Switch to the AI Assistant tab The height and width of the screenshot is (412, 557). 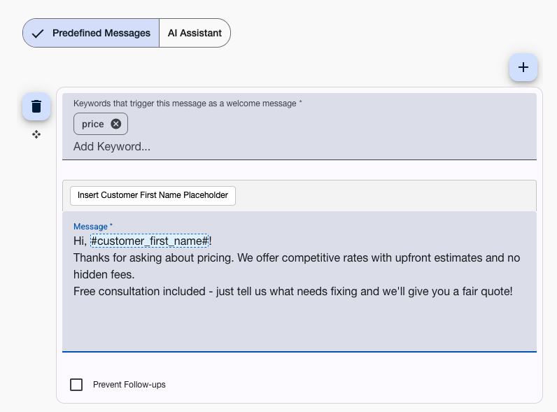(x=195, y=33)
